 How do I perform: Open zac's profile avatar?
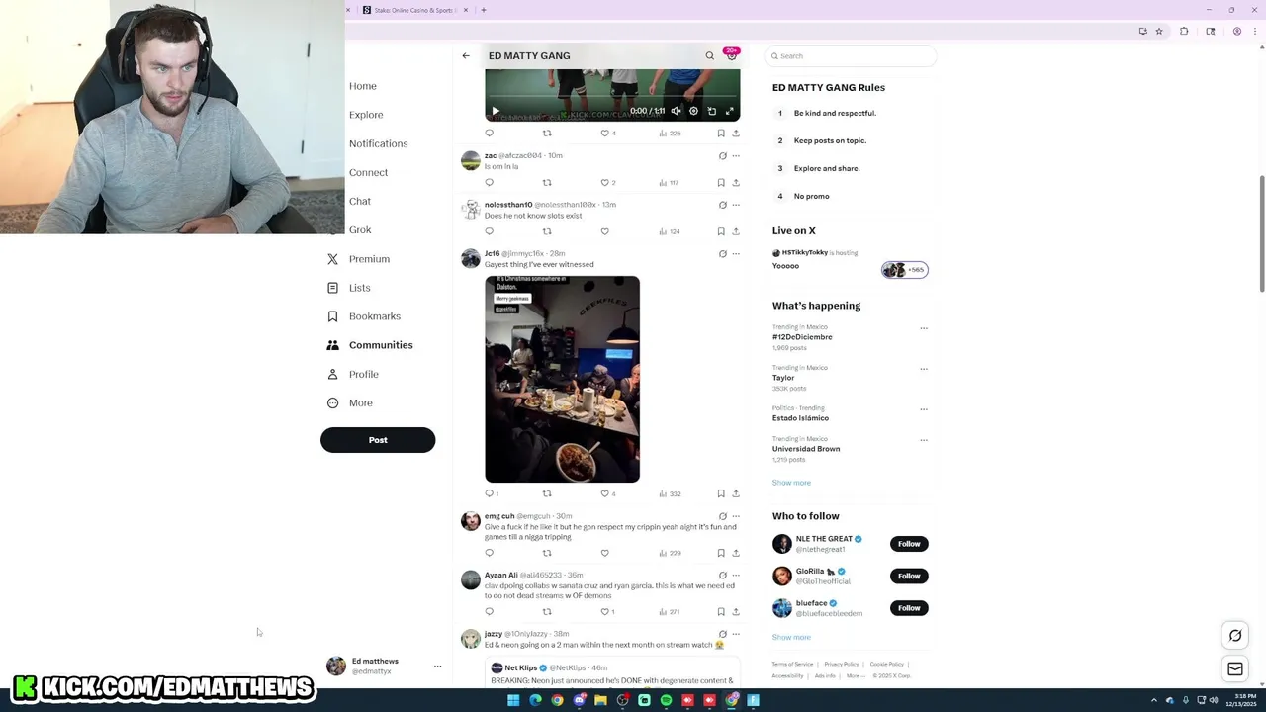pyautogui.click(x=471, y=160)
